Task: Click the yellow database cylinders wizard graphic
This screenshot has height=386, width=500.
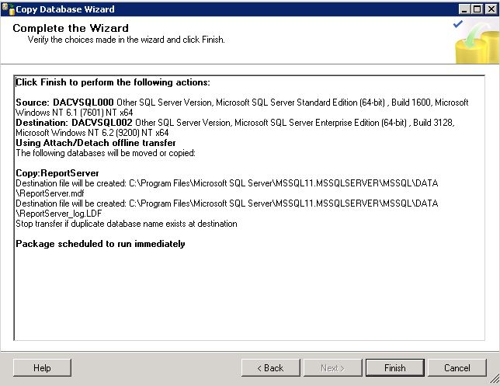Action: [x=477, y=44]
